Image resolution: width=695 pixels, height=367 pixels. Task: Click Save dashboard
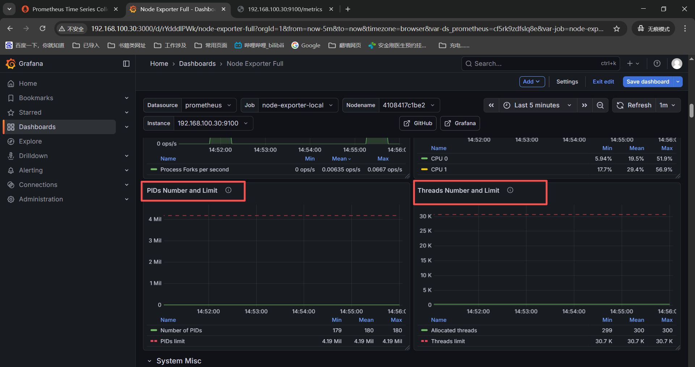coord(648,82)
